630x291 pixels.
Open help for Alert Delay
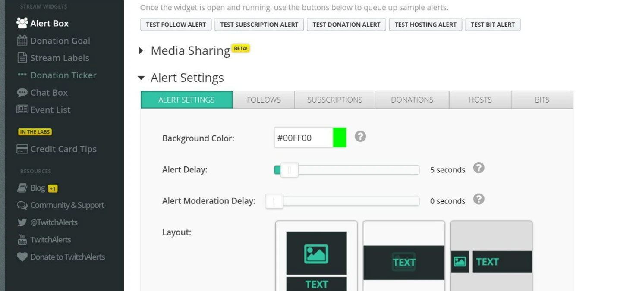click(x=479, y=168)
